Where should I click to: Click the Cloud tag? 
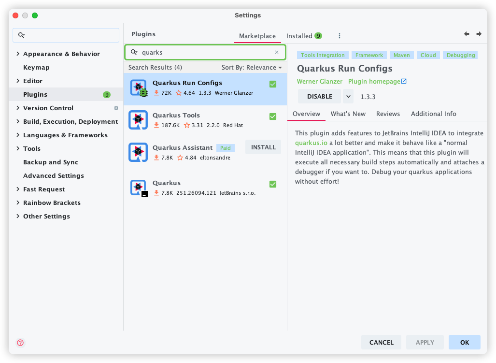(x=428, y=55)
